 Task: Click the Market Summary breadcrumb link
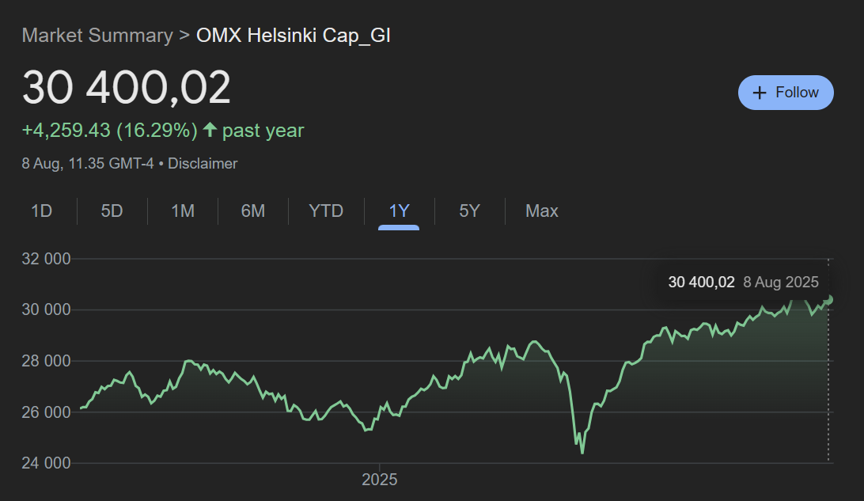pos(97,36)
